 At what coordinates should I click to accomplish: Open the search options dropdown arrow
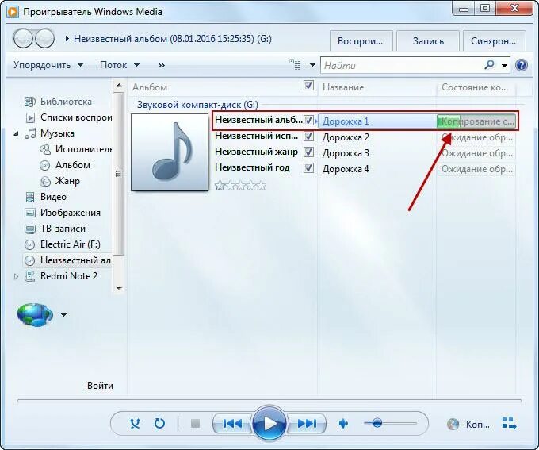(x=504, y=65)
